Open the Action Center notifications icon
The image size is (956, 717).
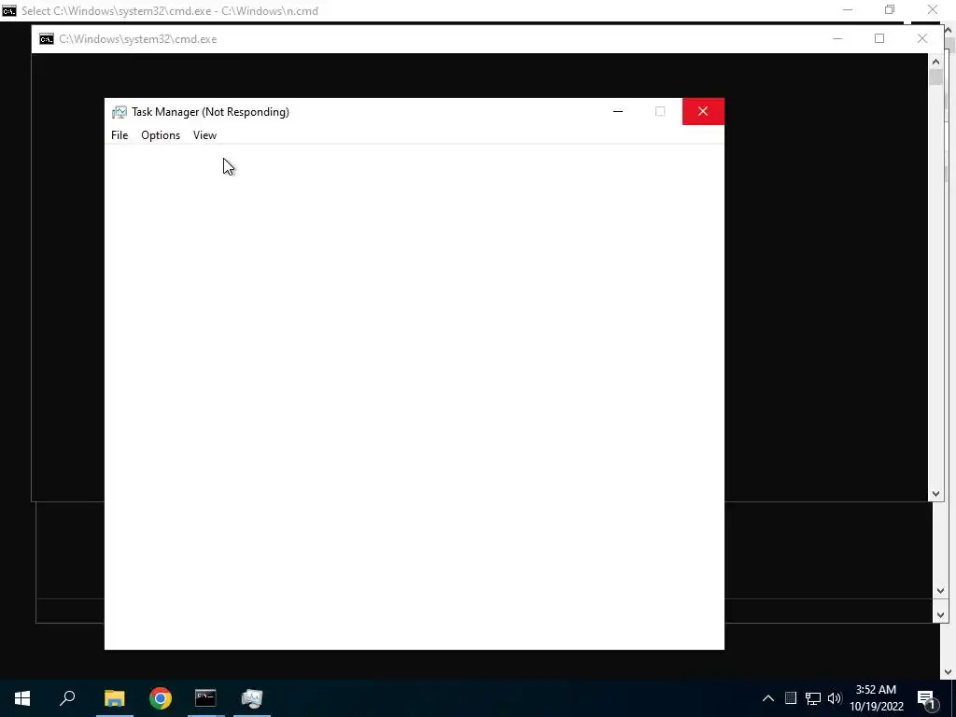[x=927, y=698]
